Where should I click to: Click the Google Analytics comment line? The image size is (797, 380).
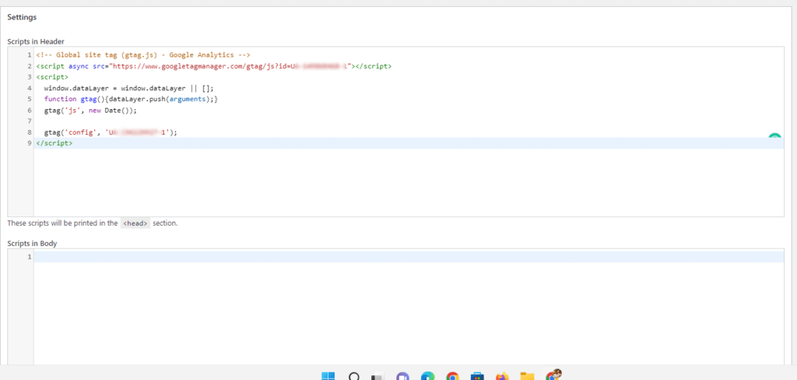(143, 55)
